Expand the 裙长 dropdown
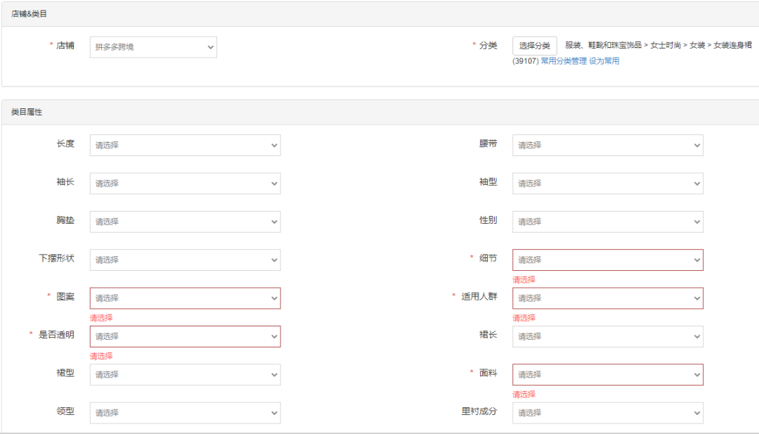This screenshot has width=759, height=434. 607,336
